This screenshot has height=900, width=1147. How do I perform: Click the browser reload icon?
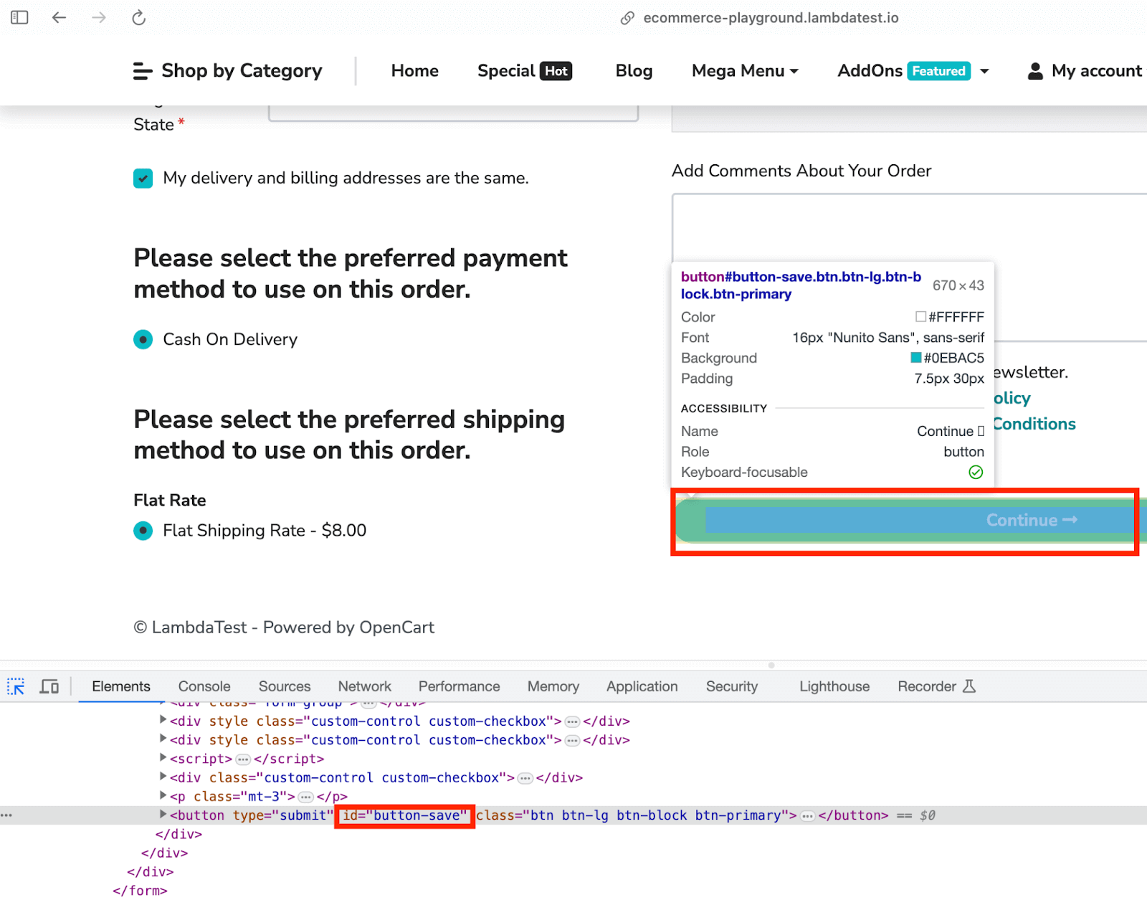tap(138, 17)
